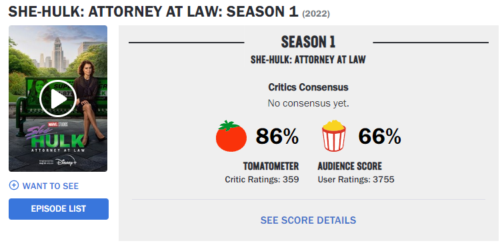
Task: Click the page title She-Hulk Season 1
Action: (x=153, y=12)
